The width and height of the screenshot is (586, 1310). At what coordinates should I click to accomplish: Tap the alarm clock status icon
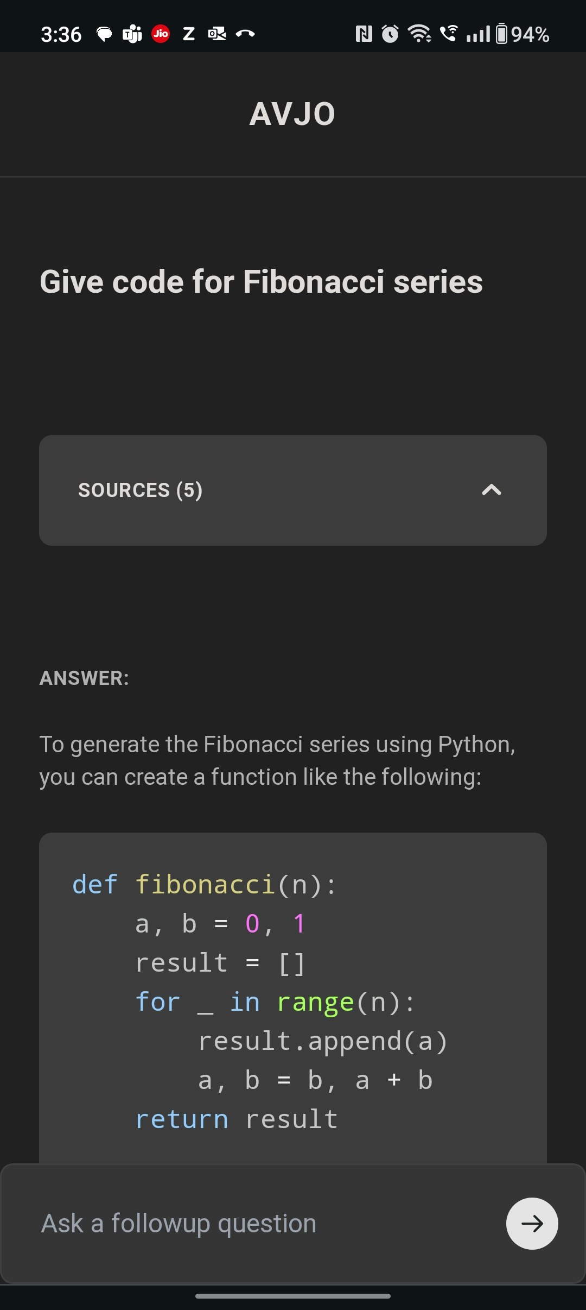390,34
